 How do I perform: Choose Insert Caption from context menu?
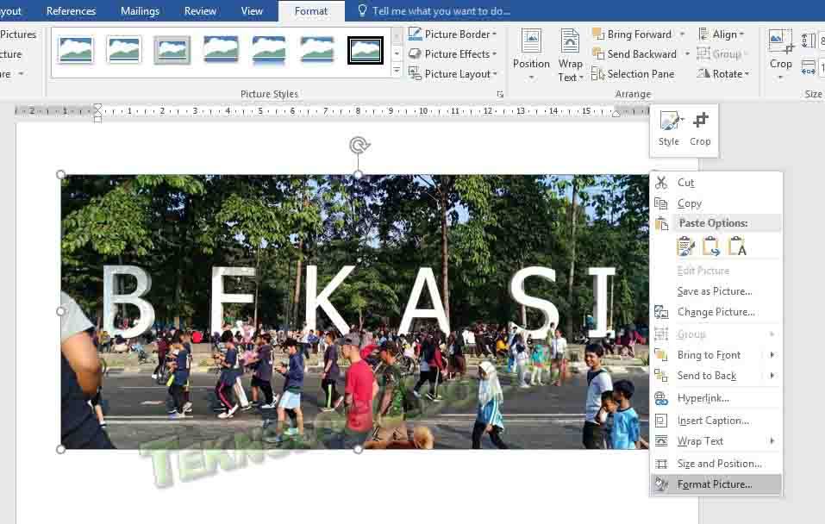tap(716, 421)
